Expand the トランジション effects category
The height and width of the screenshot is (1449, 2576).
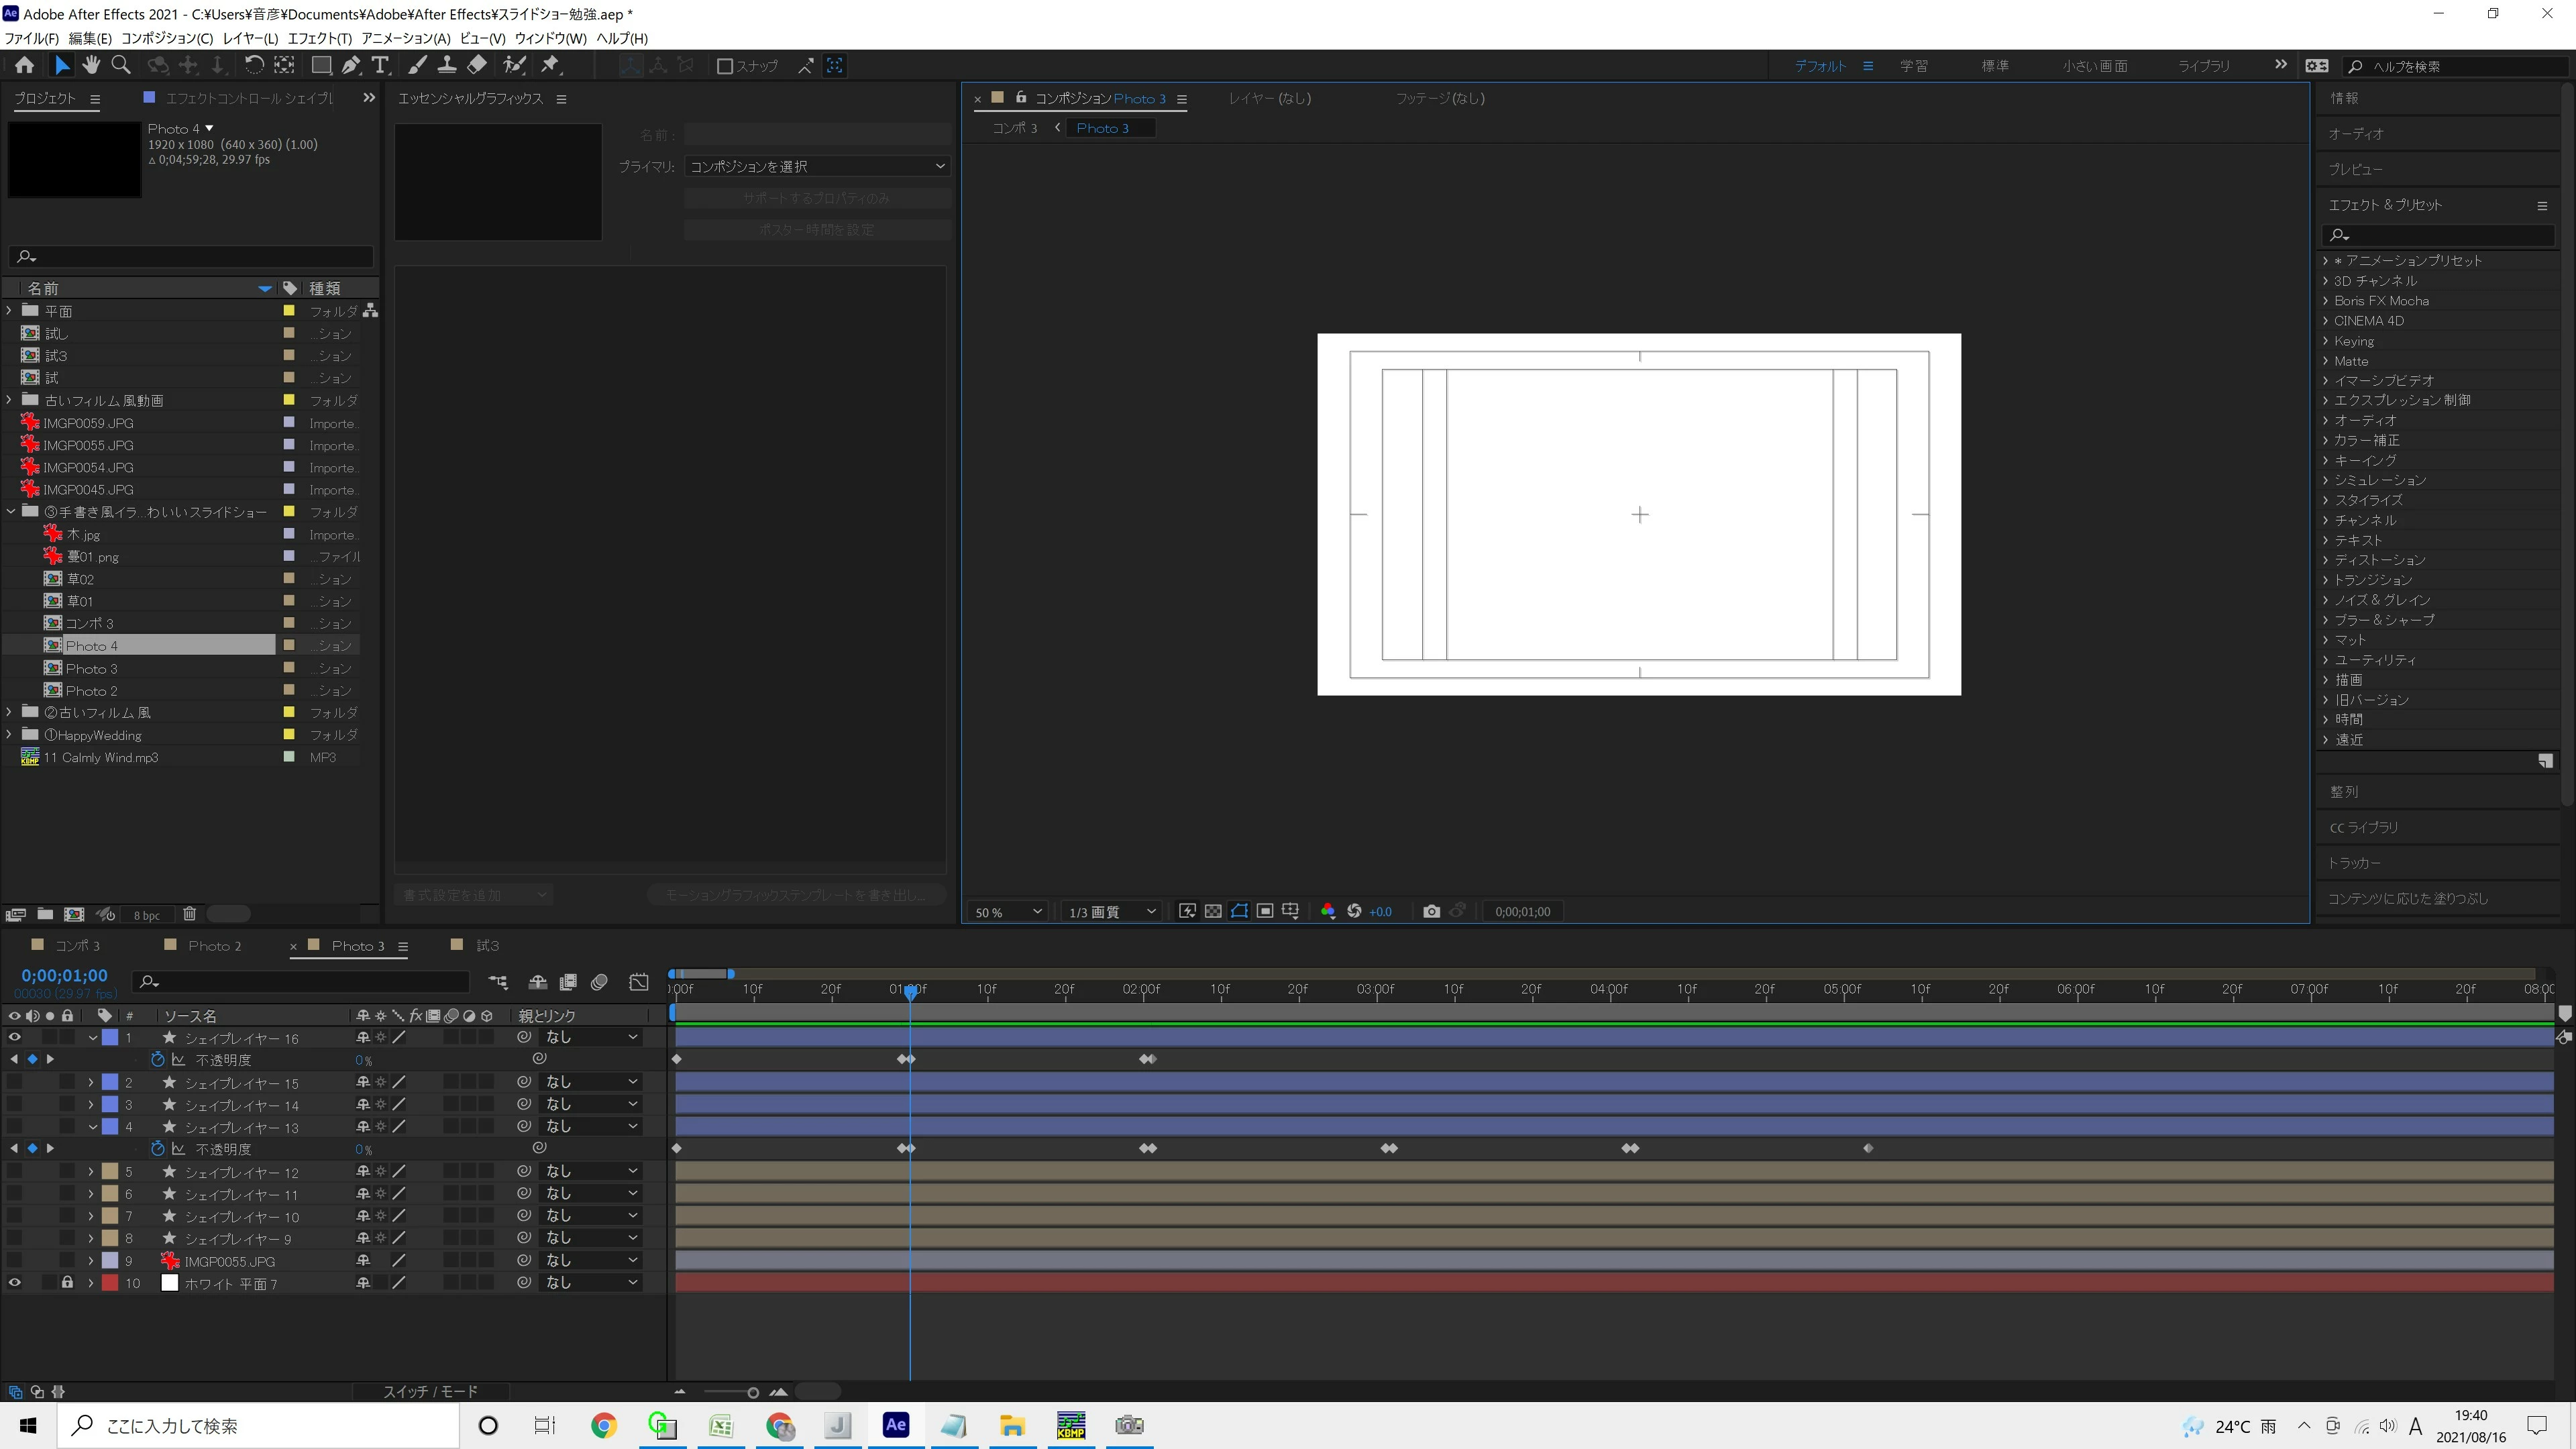pyautogui.click(x=2326, y=580)
